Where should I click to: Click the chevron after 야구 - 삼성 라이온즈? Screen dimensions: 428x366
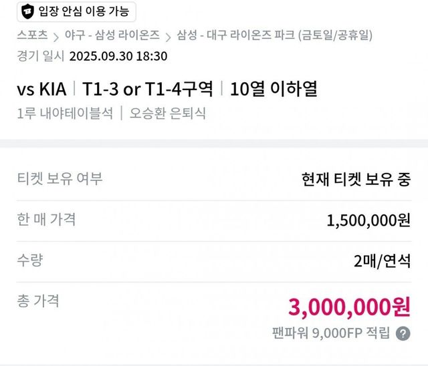169,35
